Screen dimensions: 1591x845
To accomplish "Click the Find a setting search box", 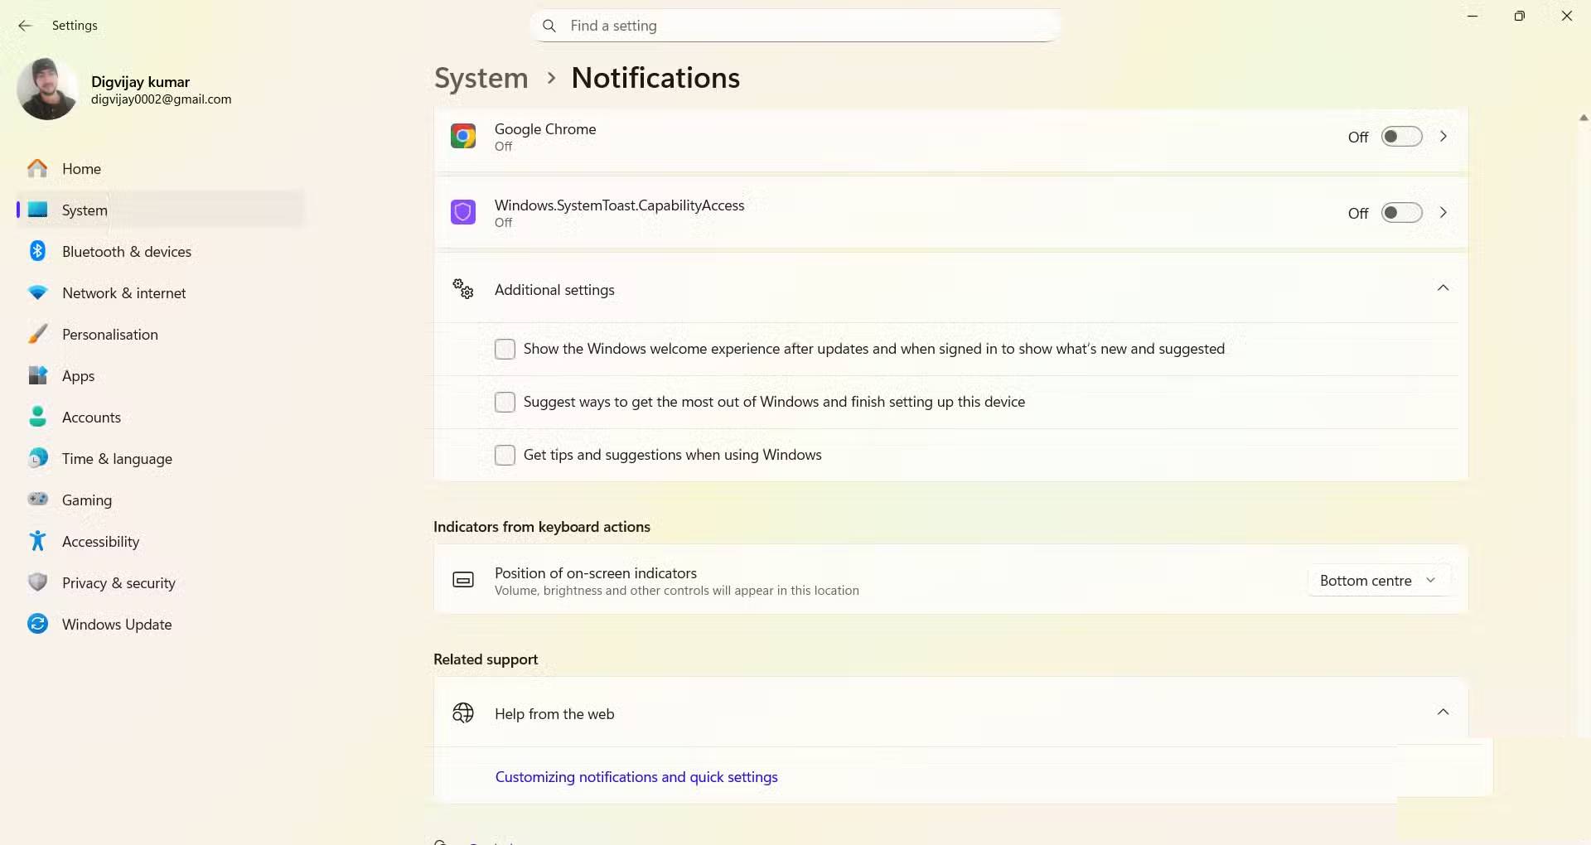I will coord(795,26).
